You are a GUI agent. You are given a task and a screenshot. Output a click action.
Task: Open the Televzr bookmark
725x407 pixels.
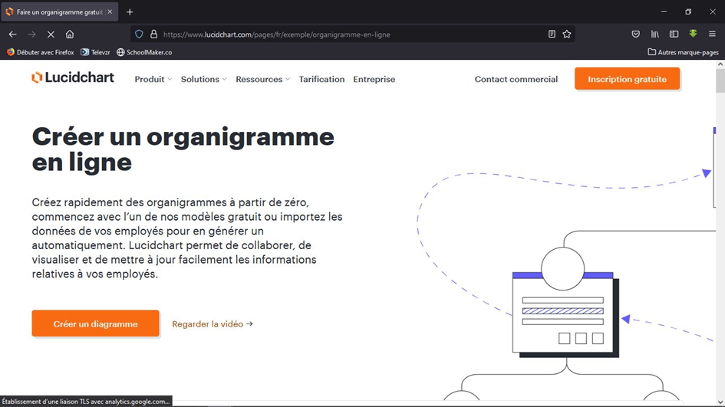(x=95, y=52)
